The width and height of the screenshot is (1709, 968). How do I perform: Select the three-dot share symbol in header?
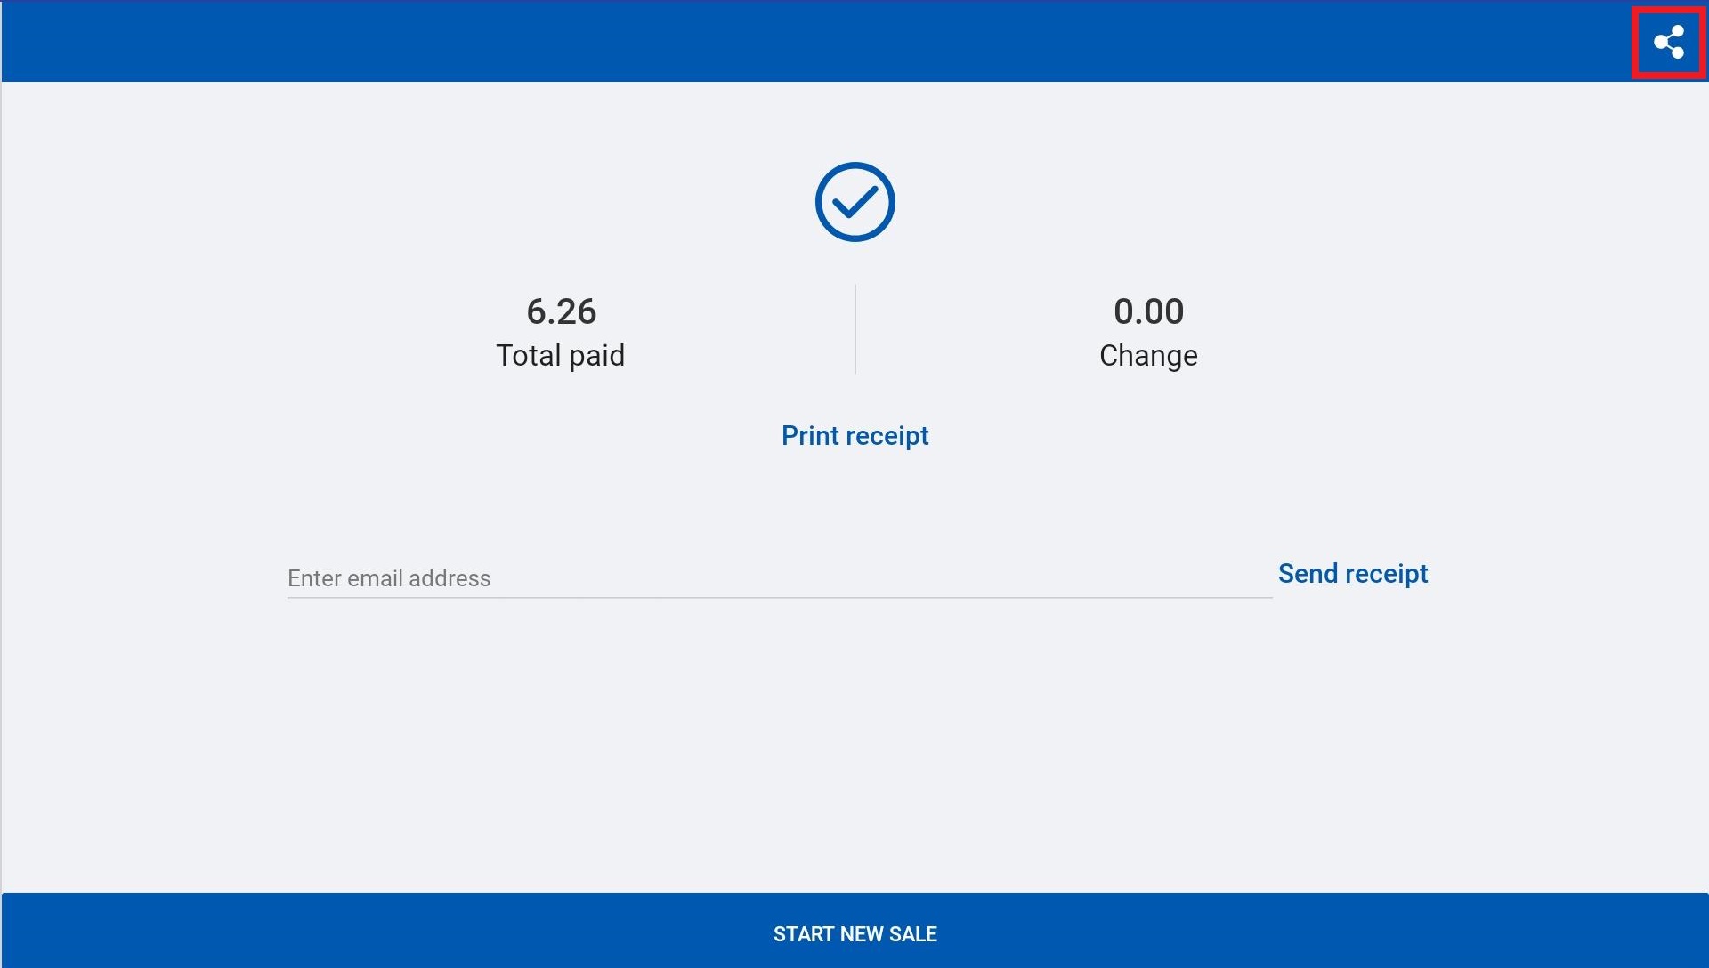click(1668, 42)
